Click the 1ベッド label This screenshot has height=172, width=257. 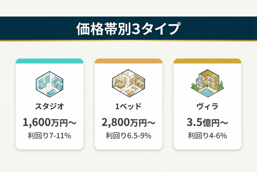[128, 107]
